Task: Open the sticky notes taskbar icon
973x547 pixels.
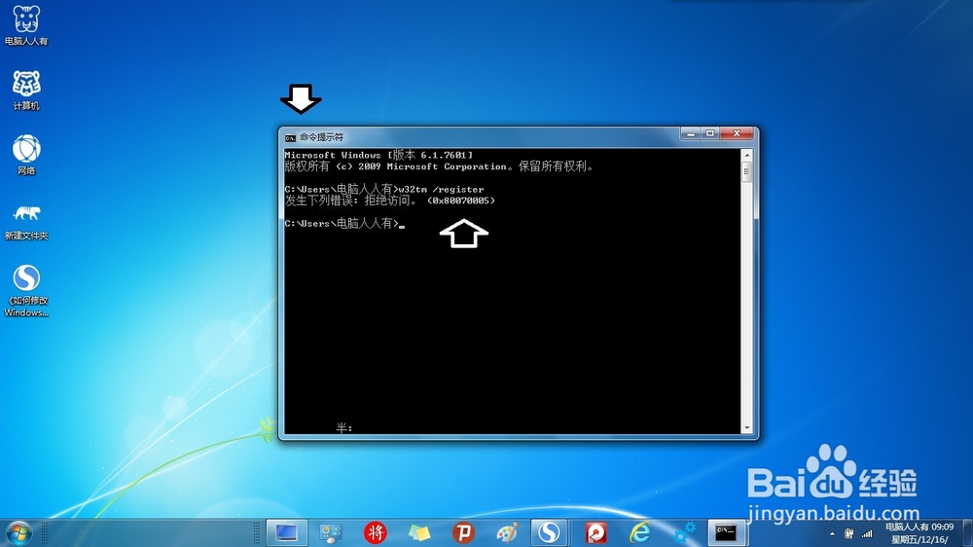Action: click(x=419, y=532)
